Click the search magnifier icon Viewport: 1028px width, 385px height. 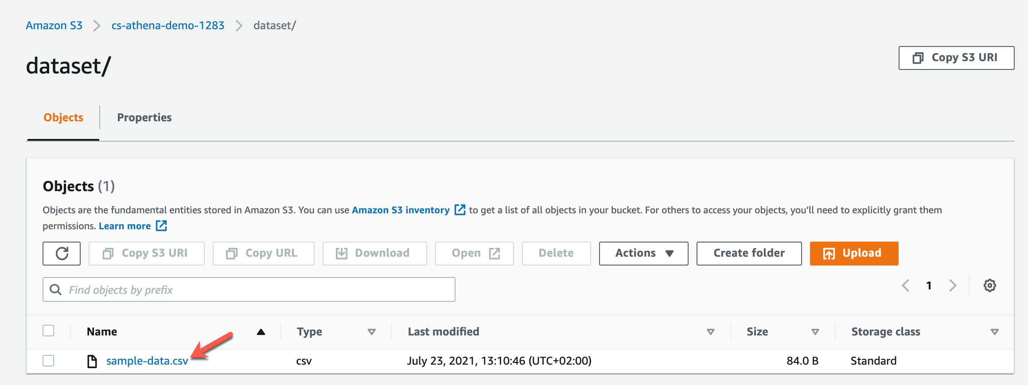[x=55, y=289]
